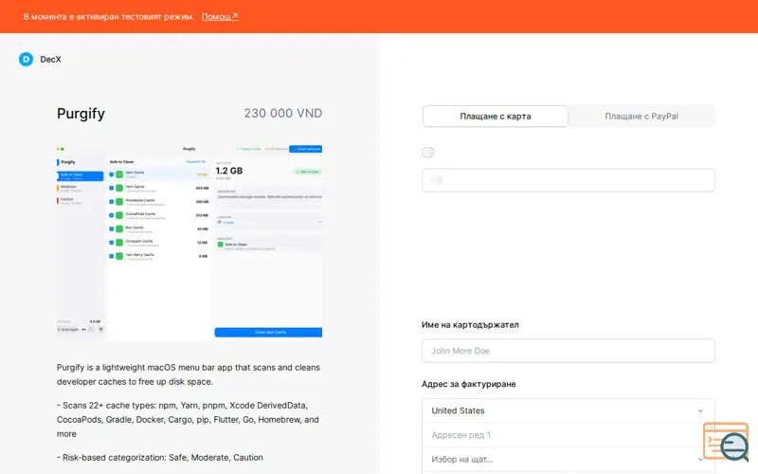The height and width of the screenshot is (474, 758).
Task: Open the Помощ help link
Action: [x=220, y=16]
